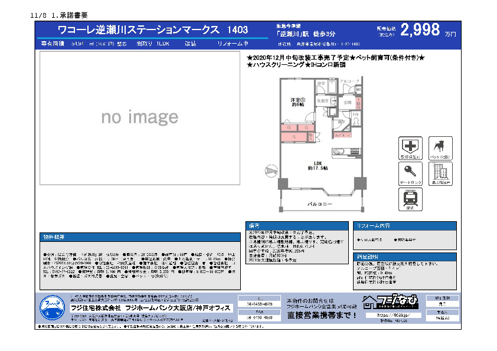Click the property title ワコーレ逆瀬川ステーションマークス

point(140,30)
